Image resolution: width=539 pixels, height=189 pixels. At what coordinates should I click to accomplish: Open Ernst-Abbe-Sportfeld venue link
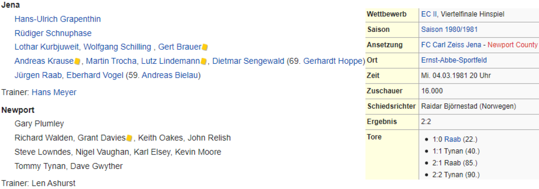click(x=454, y=60)
